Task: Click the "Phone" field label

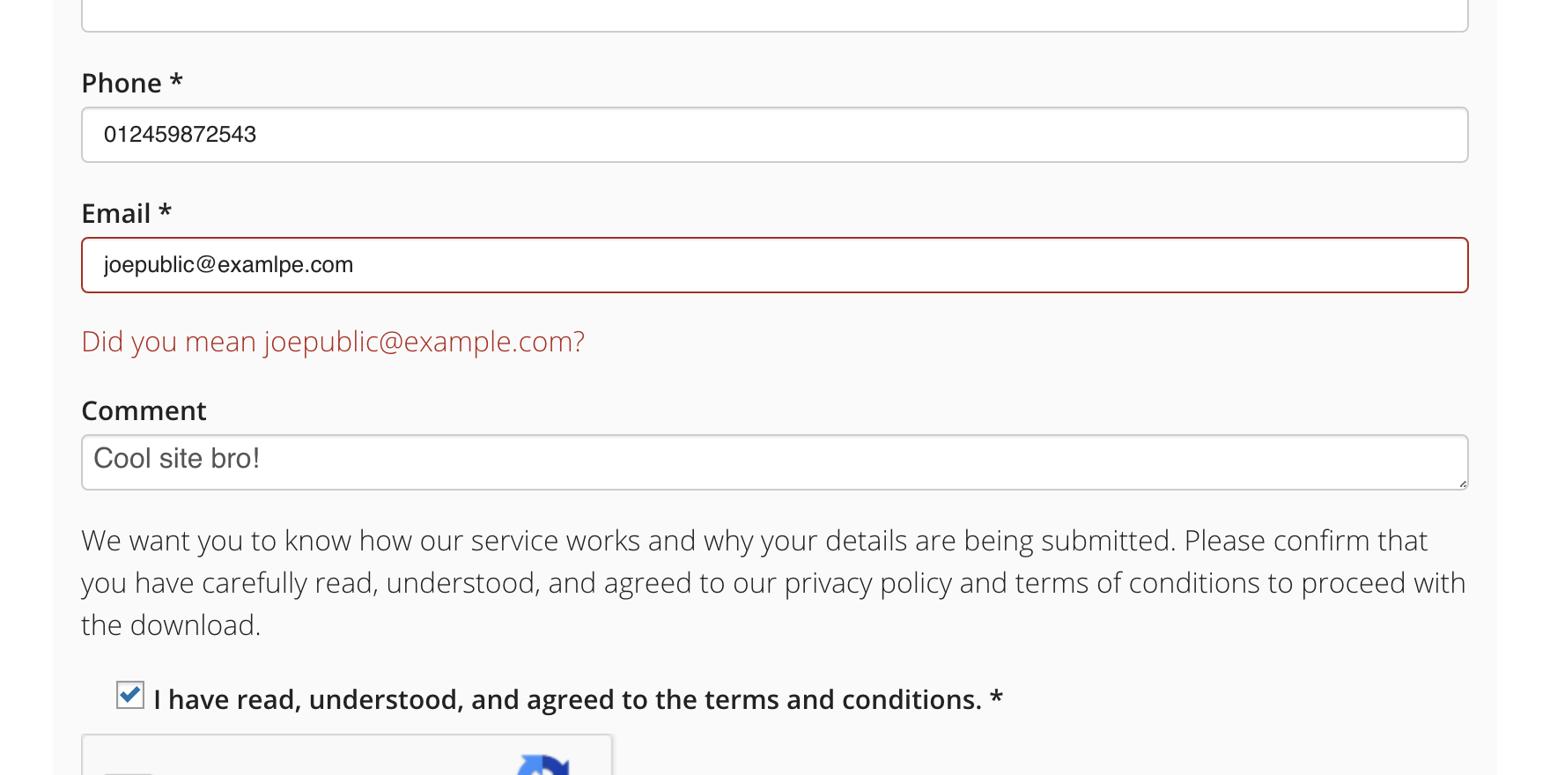Action: click(x=122, y=84)
